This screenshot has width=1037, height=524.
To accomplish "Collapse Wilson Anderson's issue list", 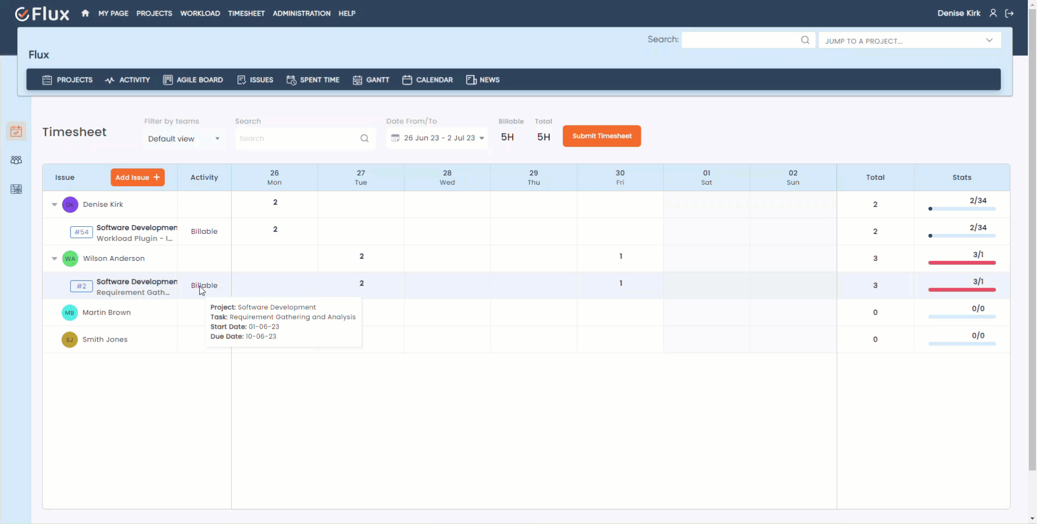I will tap(55, 259).
